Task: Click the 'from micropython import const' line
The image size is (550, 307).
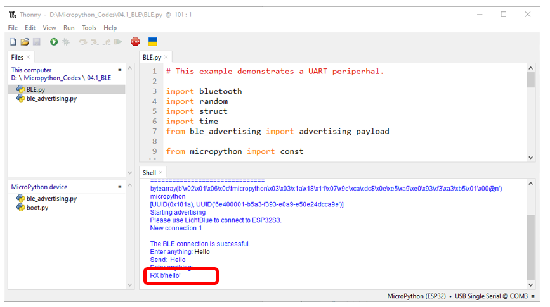Action: tap(235, 151)
